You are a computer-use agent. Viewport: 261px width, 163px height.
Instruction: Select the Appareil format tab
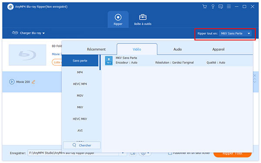(x=218, y=49)
